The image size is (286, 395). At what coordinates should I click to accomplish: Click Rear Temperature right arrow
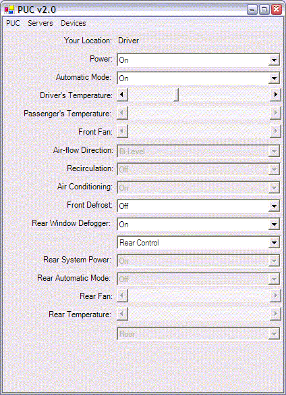pos(275,314)
